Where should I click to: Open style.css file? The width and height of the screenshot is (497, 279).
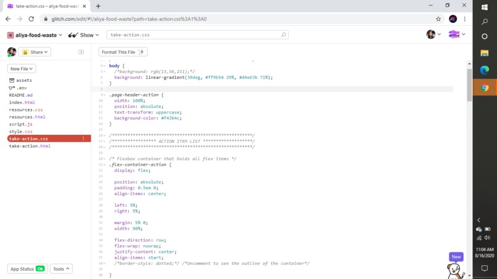click(x=20, y=131)
